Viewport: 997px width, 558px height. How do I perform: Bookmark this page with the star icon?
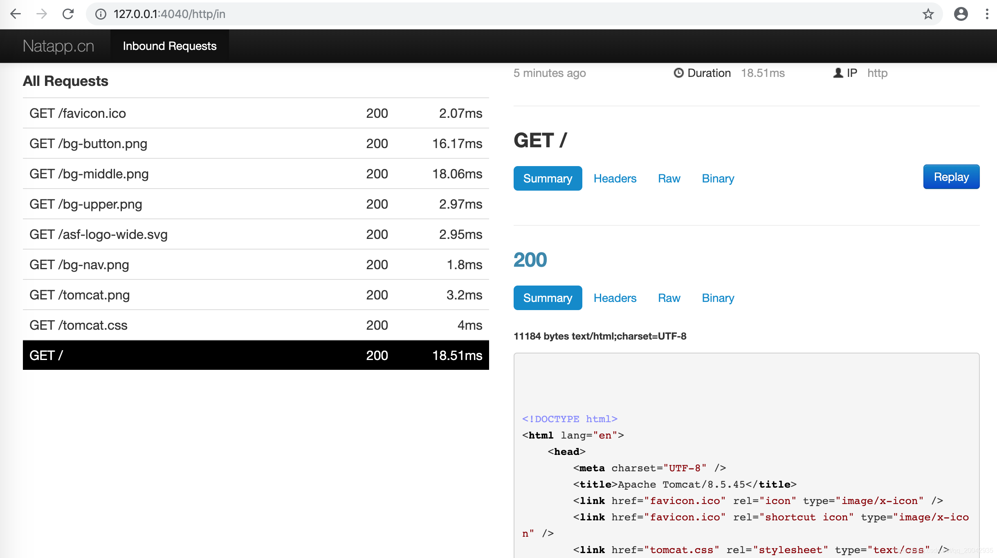click(x=928, y=14)
